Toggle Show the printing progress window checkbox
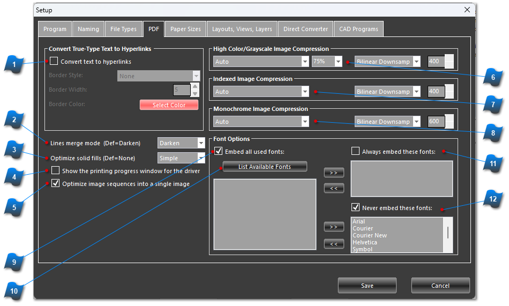 click(56, 171)
